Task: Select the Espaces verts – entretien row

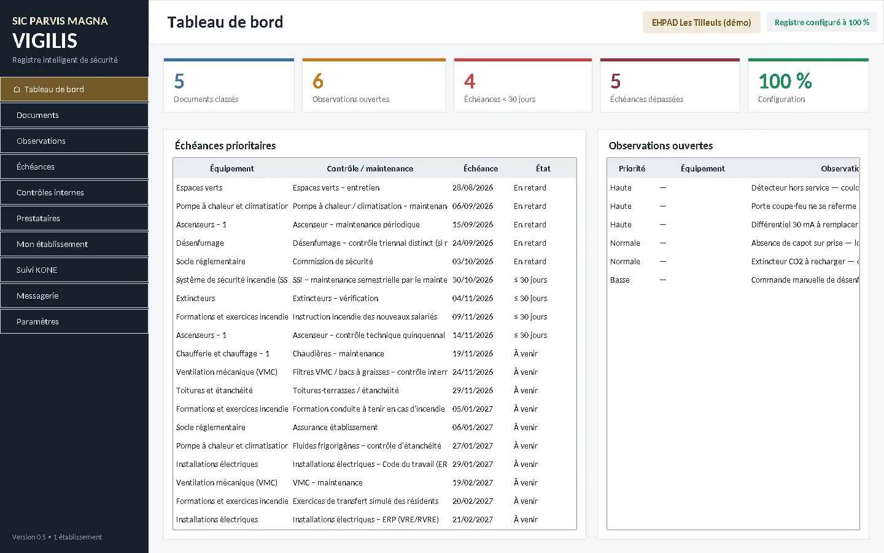Action: [x=374, y=187]
